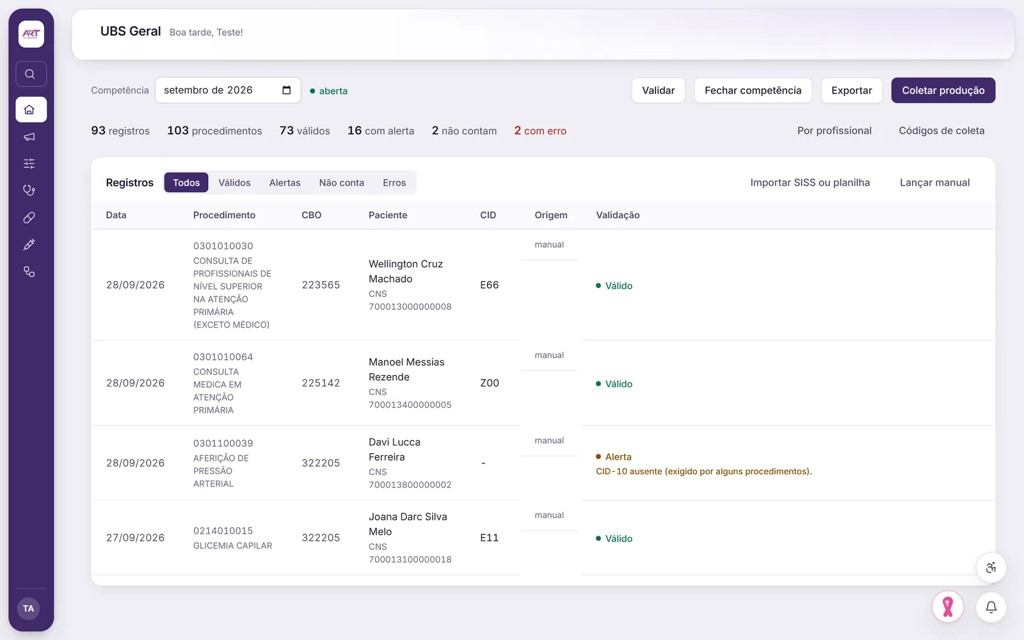Click the 16 com alerta counter
Viewport: 1024px width, 640px height.
click(x=381, y=131)
